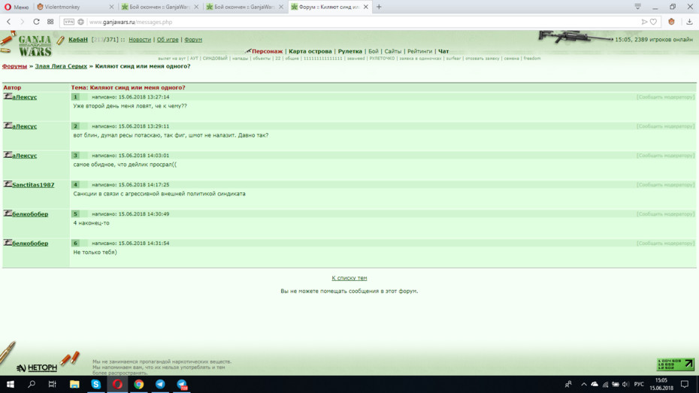The width and height of the screenshot is (699, 393).
Task: Open Telegram with unread badge in taskbar
Action: pyautogui.click(x=181, y=384)
